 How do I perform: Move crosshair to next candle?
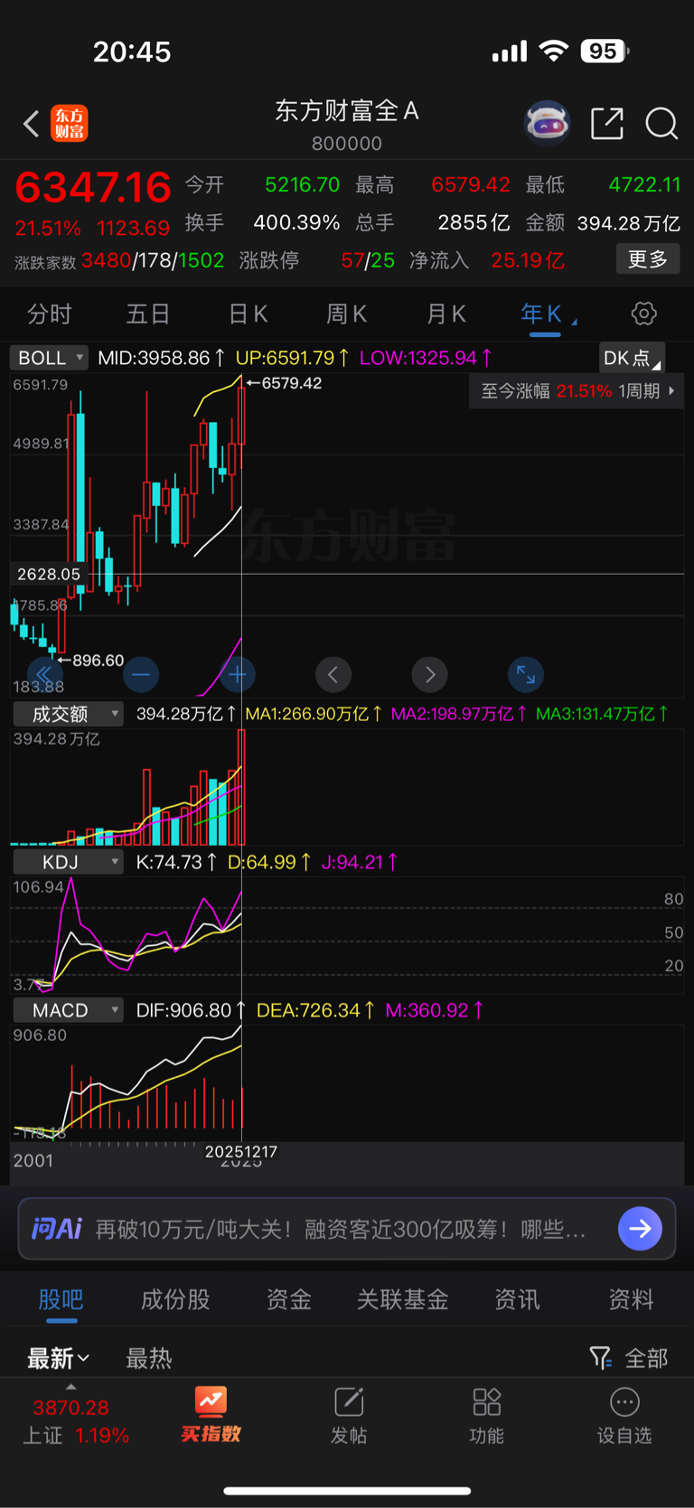(x=430, y=674)
